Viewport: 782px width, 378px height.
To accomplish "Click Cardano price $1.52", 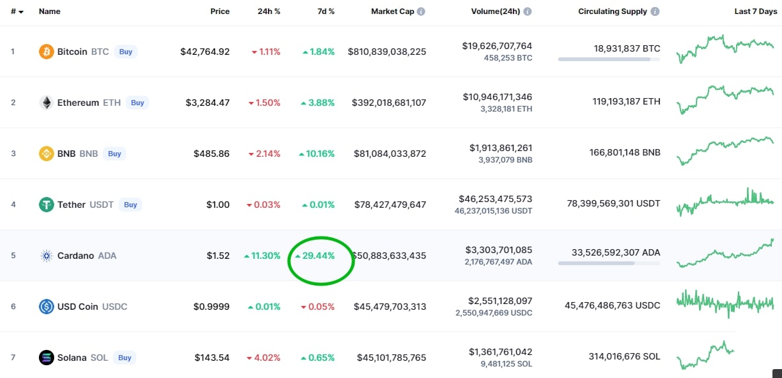I will (x=218, y=256).
